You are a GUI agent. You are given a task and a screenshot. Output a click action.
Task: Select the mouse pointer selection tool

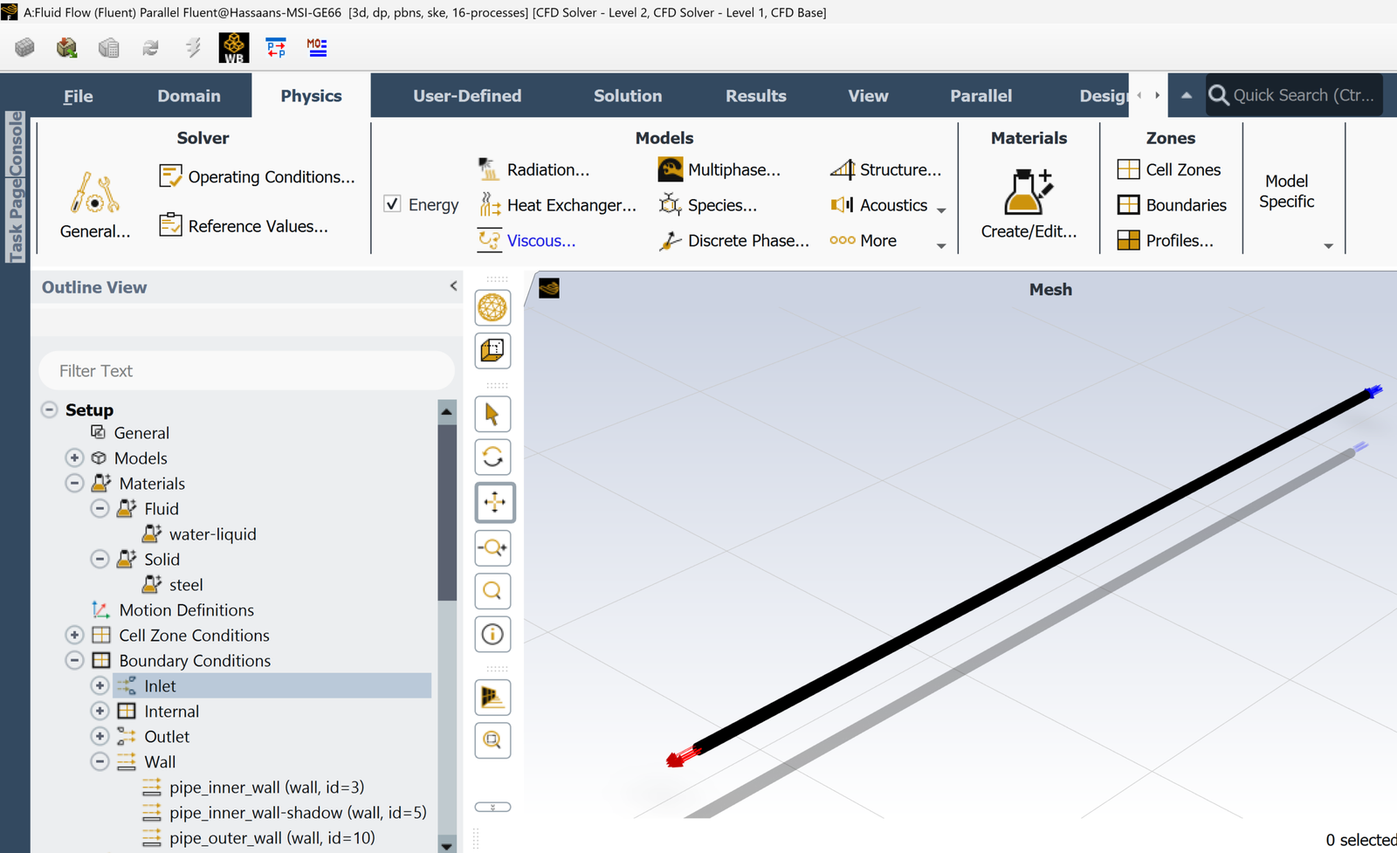(x=492, y=414)
